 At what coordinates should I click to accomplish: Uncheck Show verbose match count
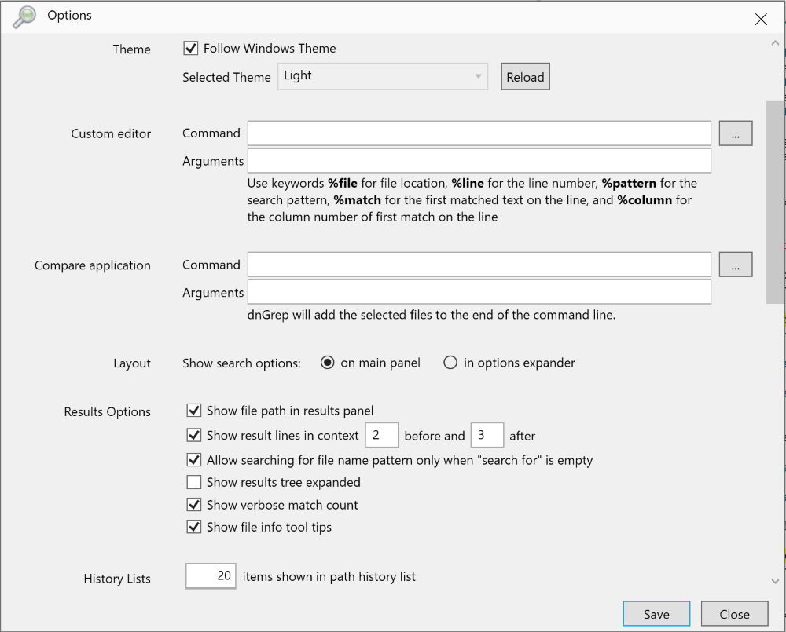point(194,505)
